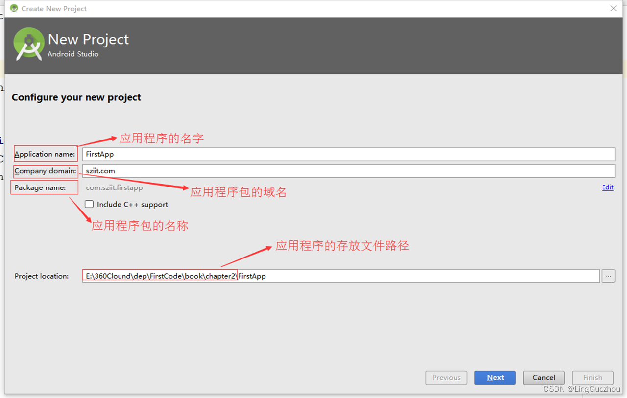627x398 pixels.
Task: Click the Previous button
Action: 446,378
